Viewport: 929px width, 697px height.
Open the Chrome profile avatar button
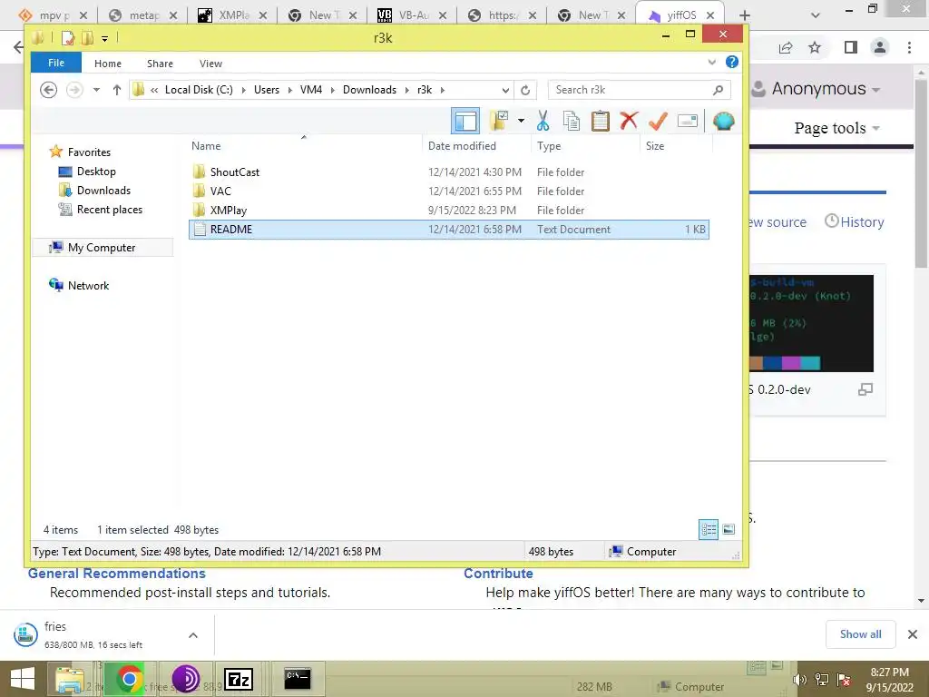click(x=880, y=47)
